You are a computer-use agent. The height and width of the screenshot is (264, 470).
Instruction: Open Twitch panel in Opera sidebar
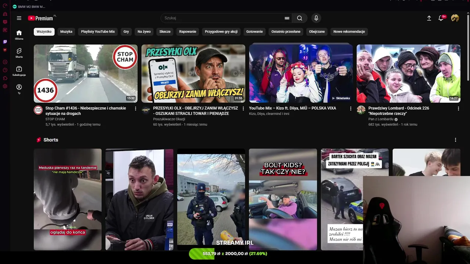point(5,42)
